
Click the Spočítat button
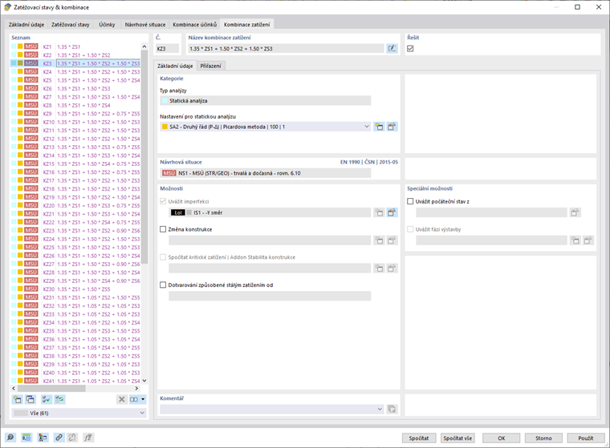click(419, 438)
